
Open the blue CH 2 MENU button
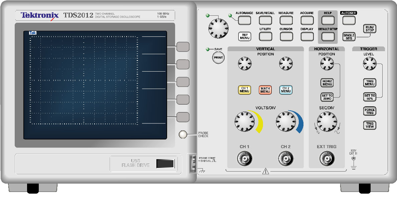pyautogui.click(x=286, y=90)
